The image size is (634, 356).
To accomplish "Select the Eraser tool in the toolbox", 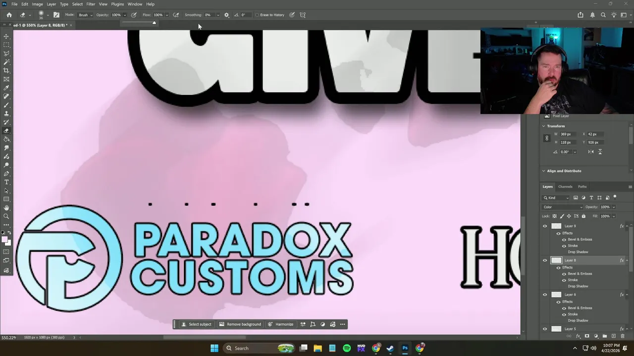I will (6, 131).
